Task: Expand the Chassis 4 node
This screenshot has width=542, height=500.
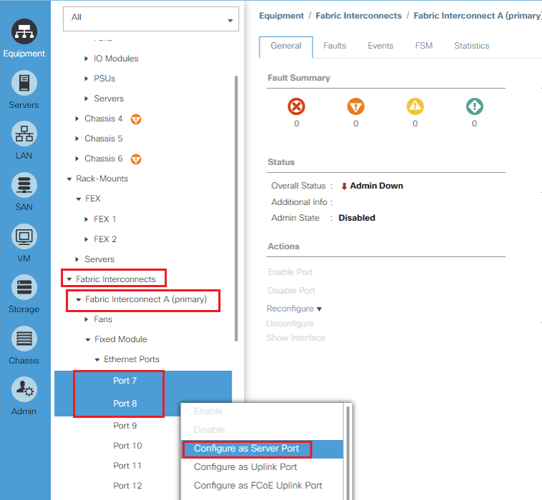Action: click(77, 119)
